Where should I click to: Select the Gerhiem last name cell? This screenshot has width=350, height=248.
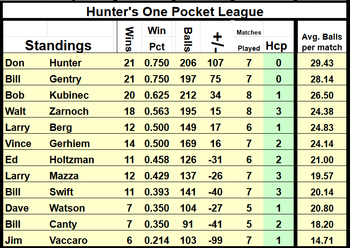click(x=70, y=144)
